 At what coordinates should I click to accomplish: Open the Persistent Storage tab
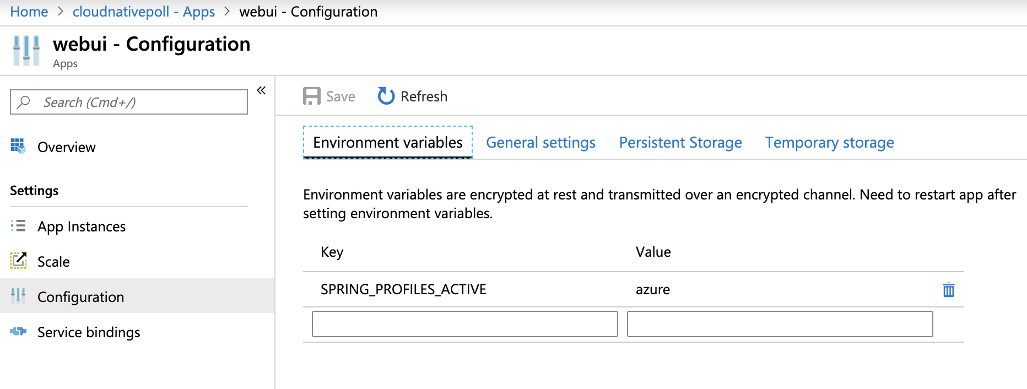(x=680, y=143)
